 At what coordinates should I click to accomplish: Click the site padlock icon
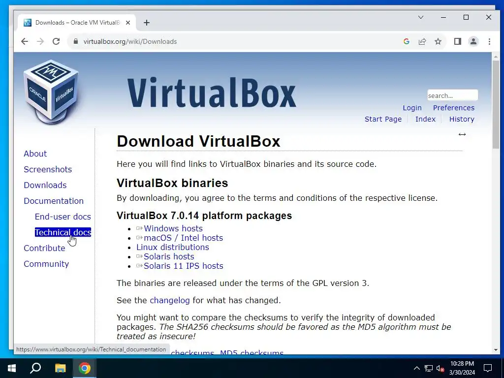[76, 41]
